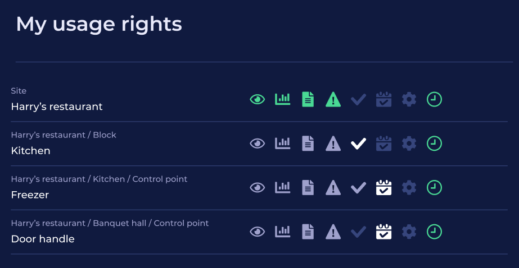Click the clock icon in the Freezer row
Image resolution: width=519 pixels, height=268 pixels.
[x=434, y=187]
